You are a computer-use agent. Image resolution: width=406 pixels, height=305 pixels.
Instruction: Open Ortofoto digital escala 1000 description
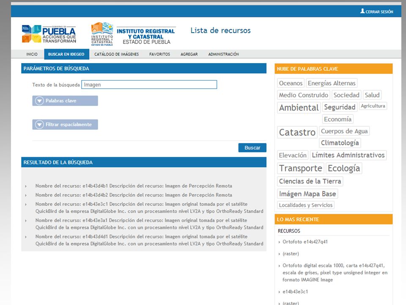335,272
